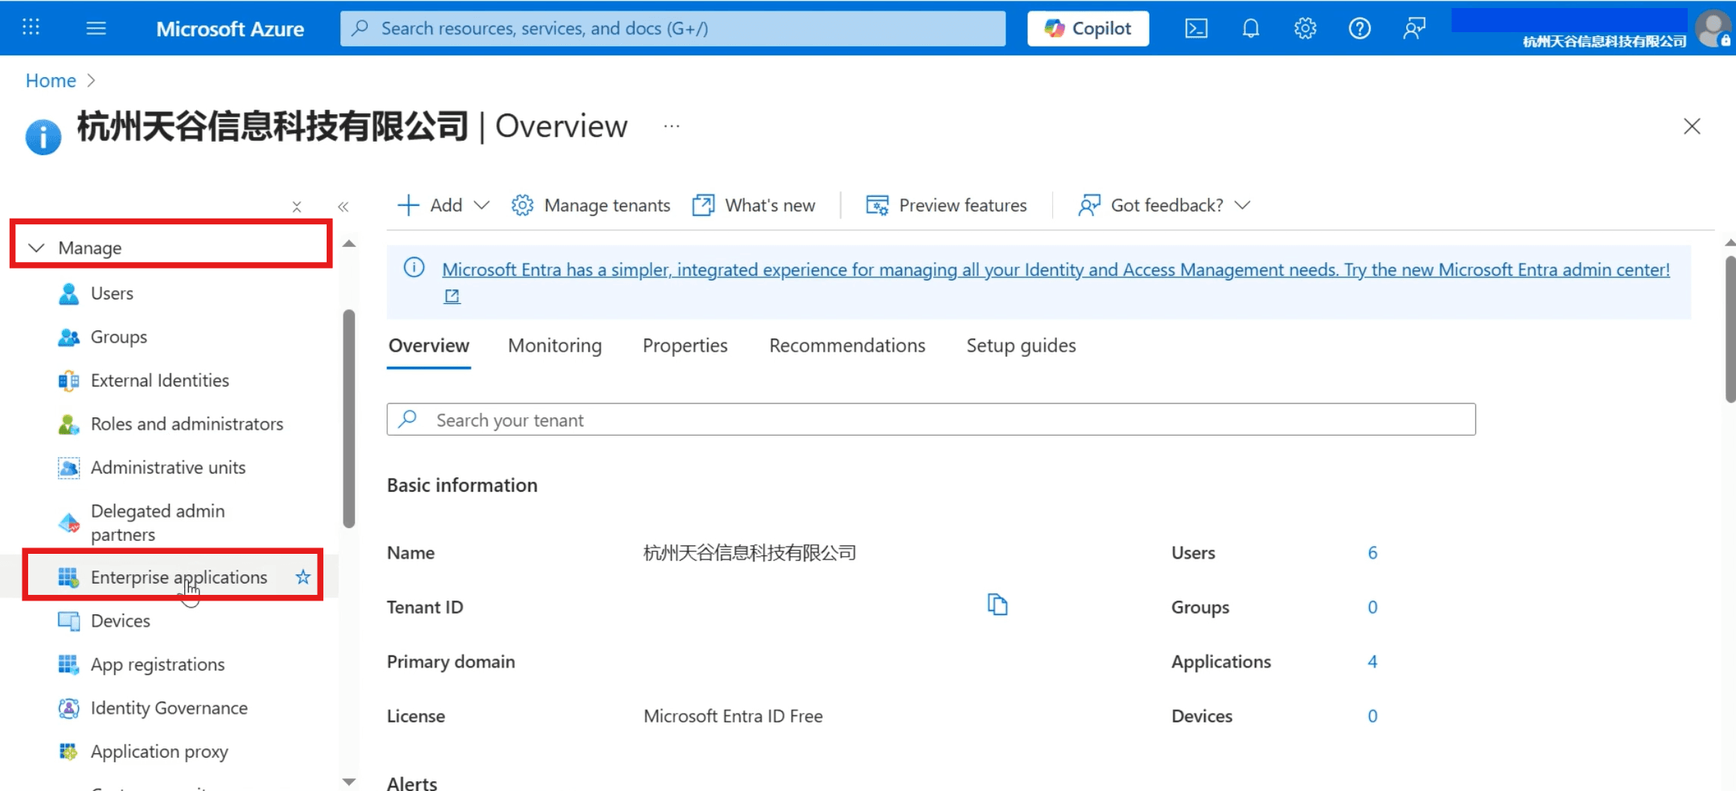Open the Add dropdown
Screen dimensions: 1736x791
pyautogui.click(x=443, y=205)
